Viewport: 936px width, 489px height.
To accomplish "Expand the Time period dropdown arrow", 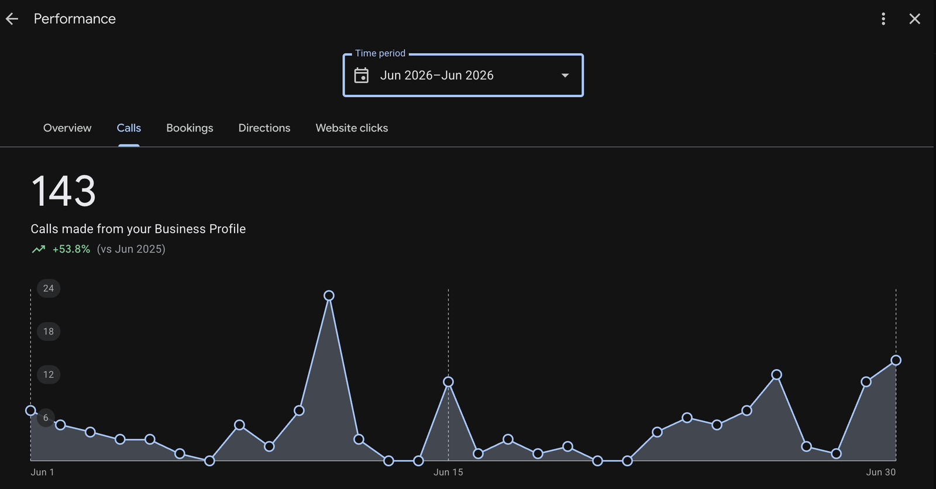I will click(x=565, y=75).
